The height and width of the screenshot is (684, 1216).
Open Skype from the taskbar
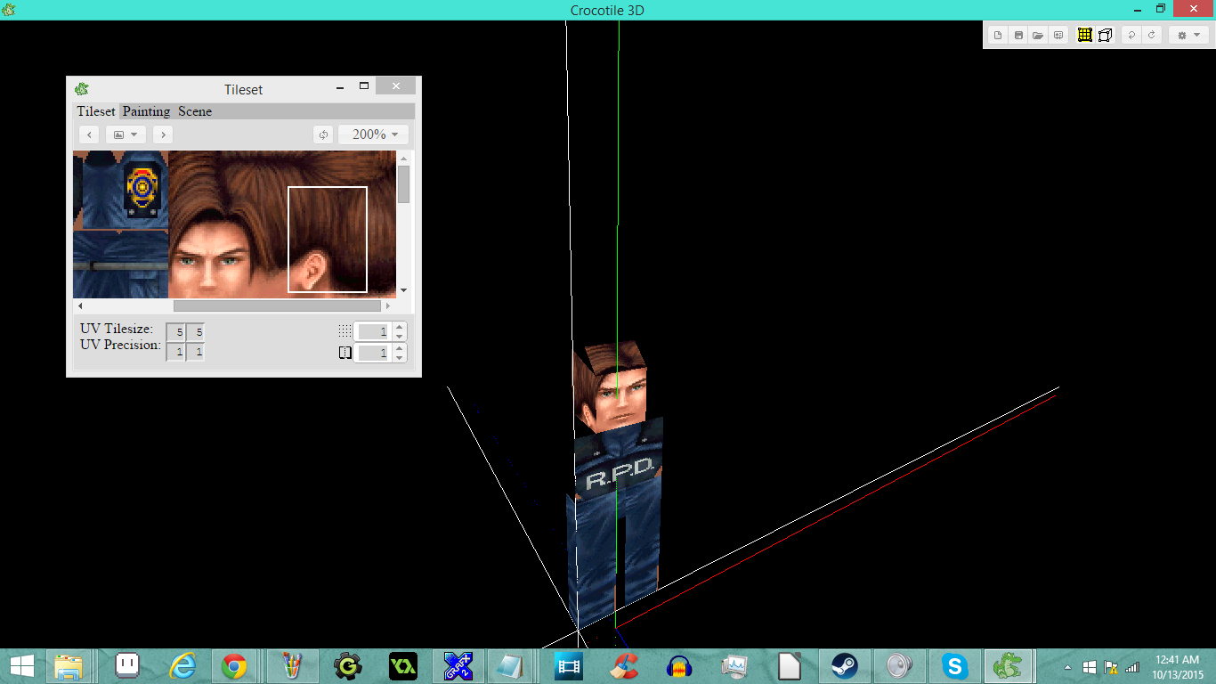(955, 665)
